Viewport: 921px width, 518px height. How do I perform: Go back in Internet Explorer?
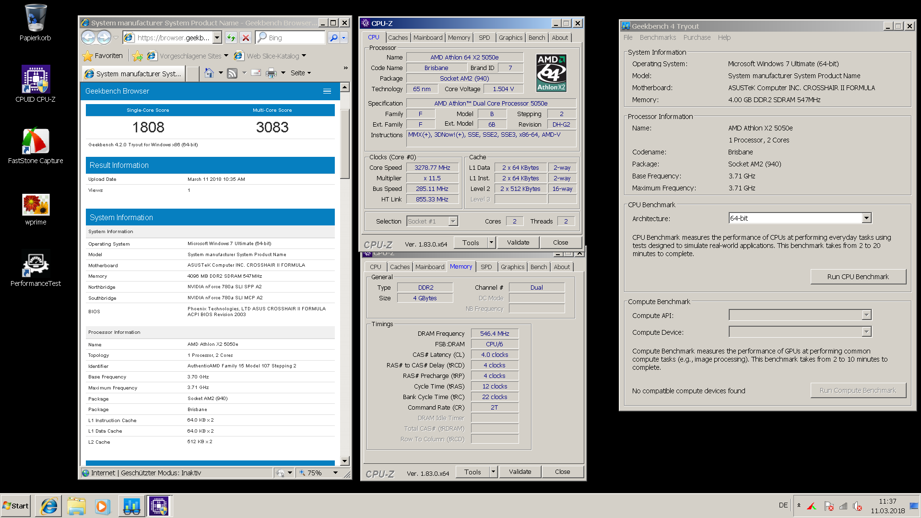pos(88,37)
